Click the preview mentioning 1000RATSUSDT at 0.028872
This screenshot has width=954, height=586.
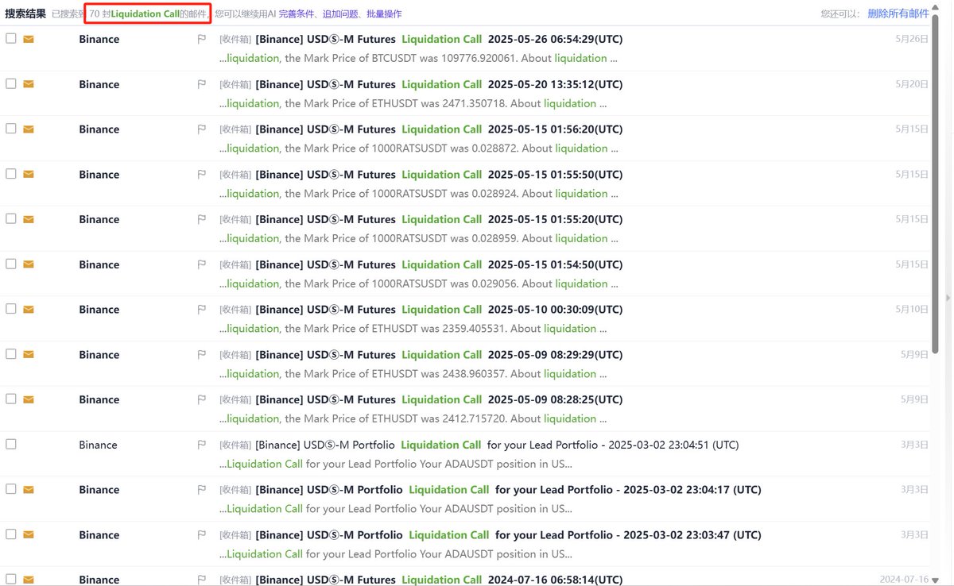coord(418,148)
